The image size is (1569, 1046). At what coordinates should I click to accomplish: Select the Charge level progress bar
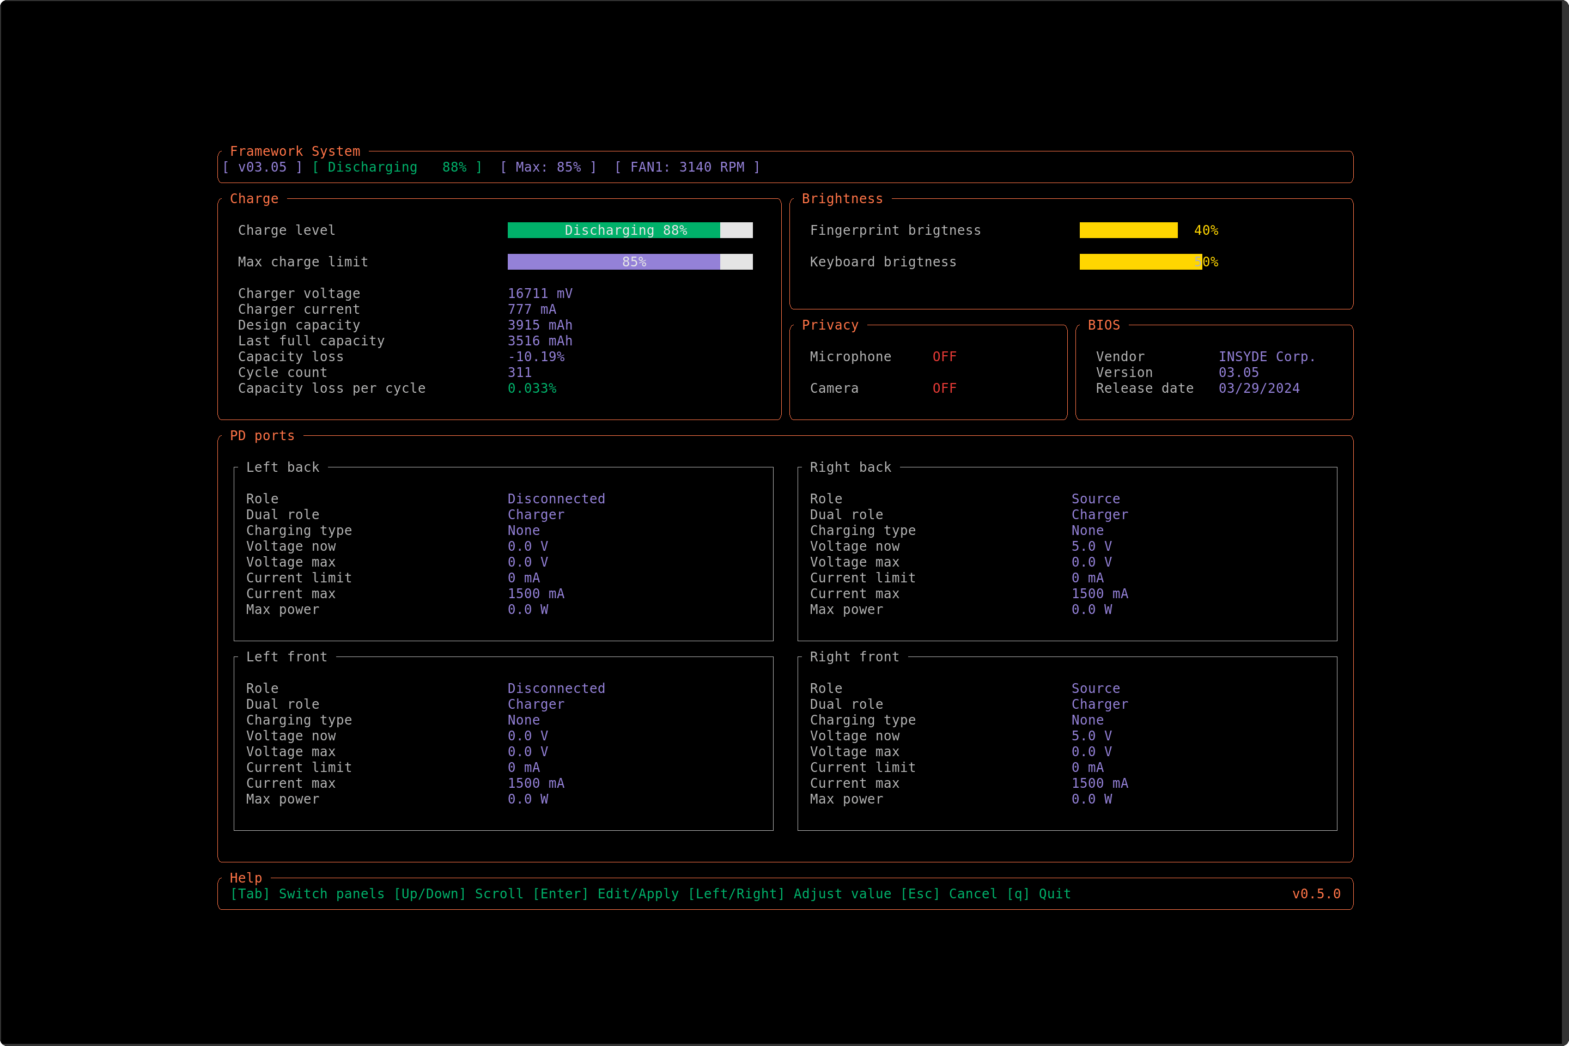[630, 229]
